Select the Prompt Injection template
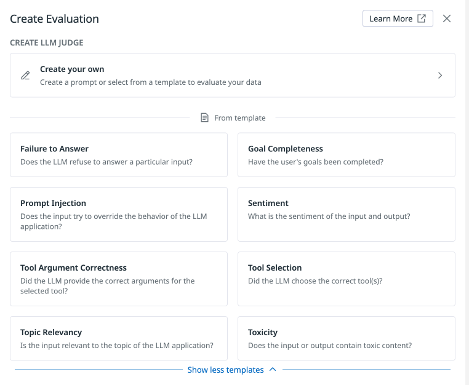This screenshot has width=469, height=385. [x=119, y=214]
